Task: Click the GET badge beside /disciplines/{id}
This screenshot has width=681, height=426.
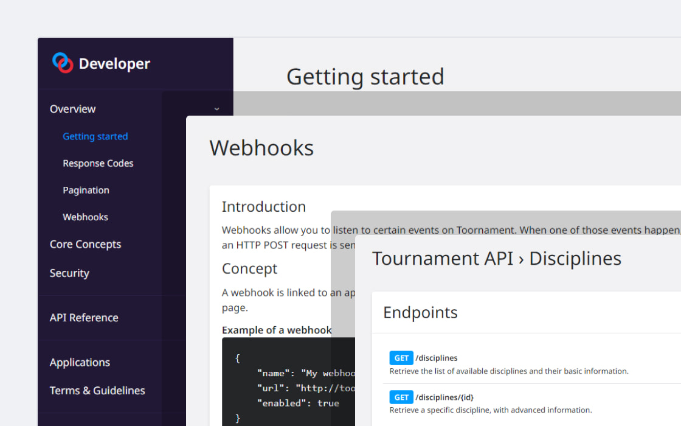Action: [401, 397]
